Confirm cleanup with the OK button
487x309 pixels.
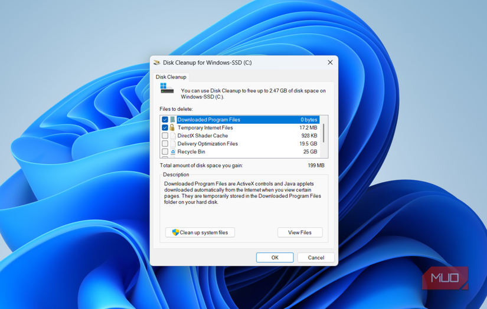coord(275,258)
